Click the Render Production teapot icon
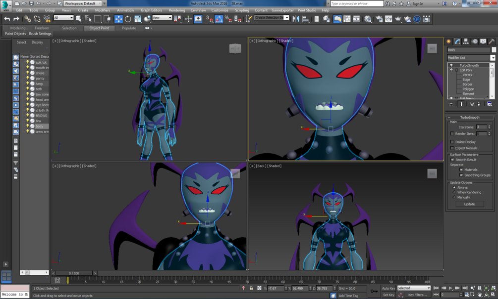Image resolution: width=498 pixels, height=299 pixels. click(398, 19)
